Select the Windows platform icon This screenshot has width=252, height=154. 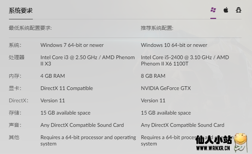tap(213, 10)
